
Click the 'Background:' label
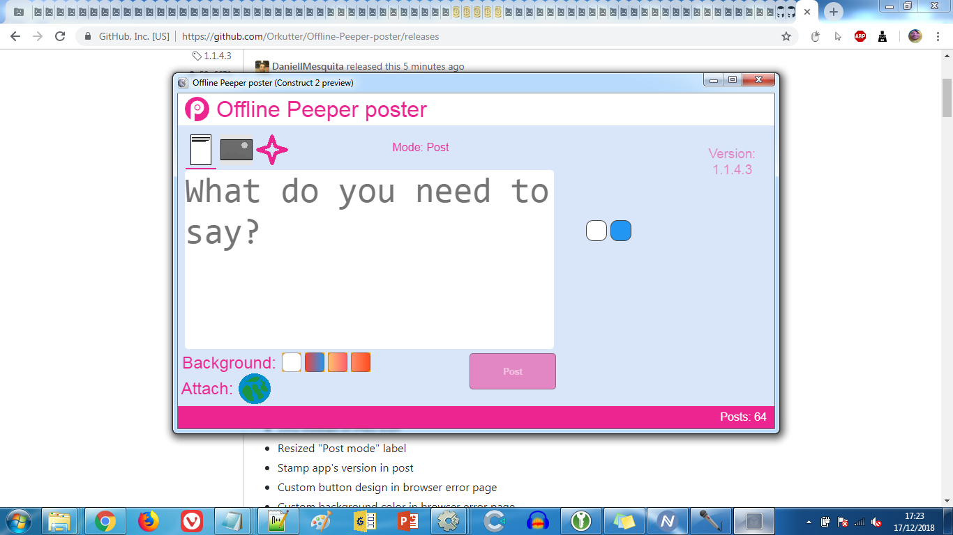pyautogui.click(x=230, y=363)
